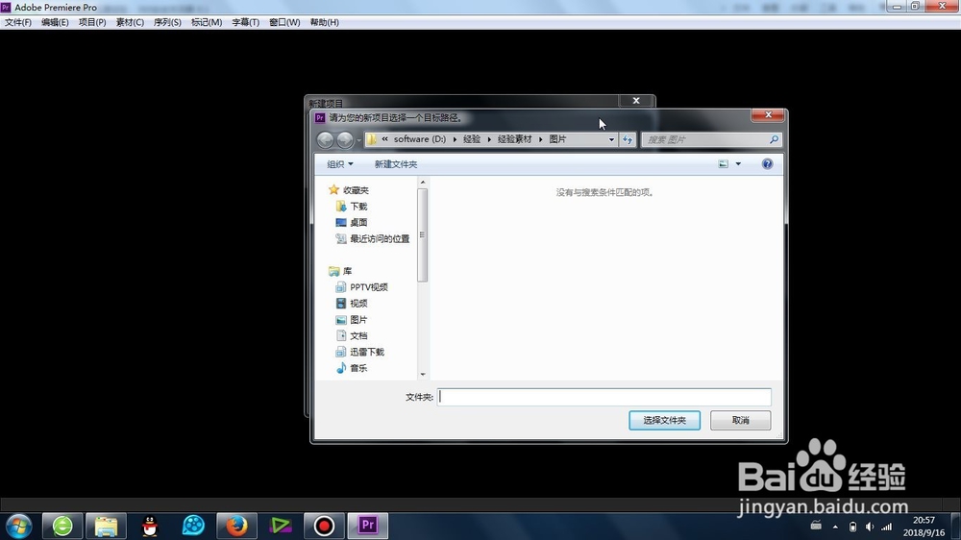Click the keyboard icon in system tray
Screen dimensions: 961x540
pos(816,526)
